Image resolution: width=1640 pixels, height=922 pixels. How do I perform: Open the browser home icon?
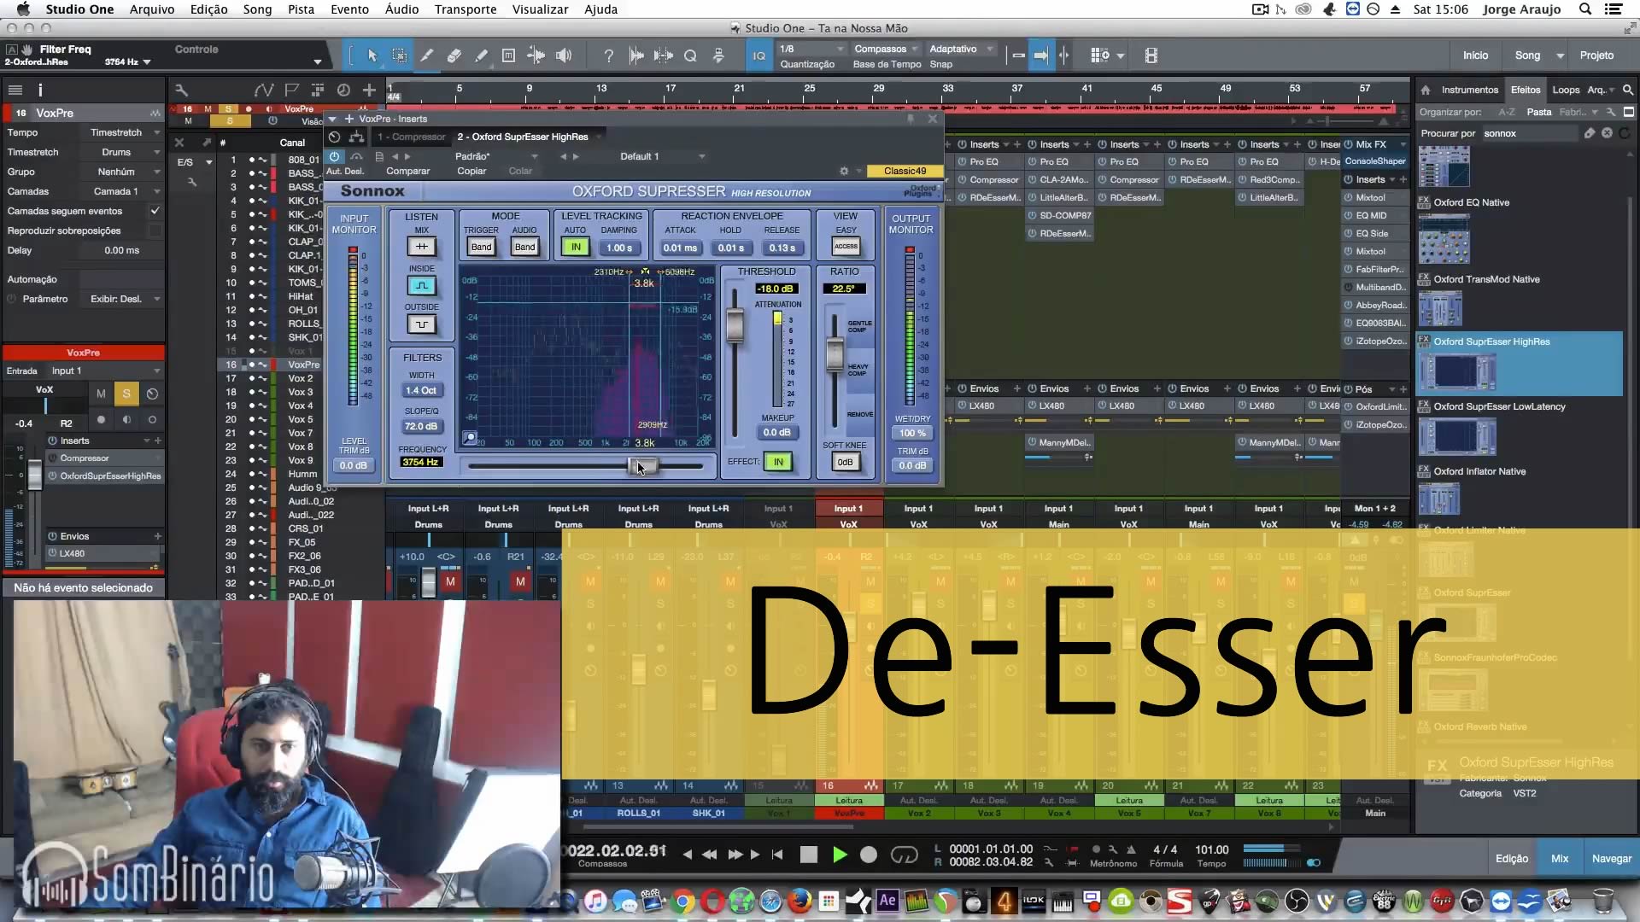pyautogui.click(x=1426, y=90)
